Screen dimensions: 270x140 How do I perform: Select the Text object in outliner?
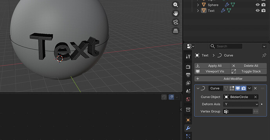(211, 10)
